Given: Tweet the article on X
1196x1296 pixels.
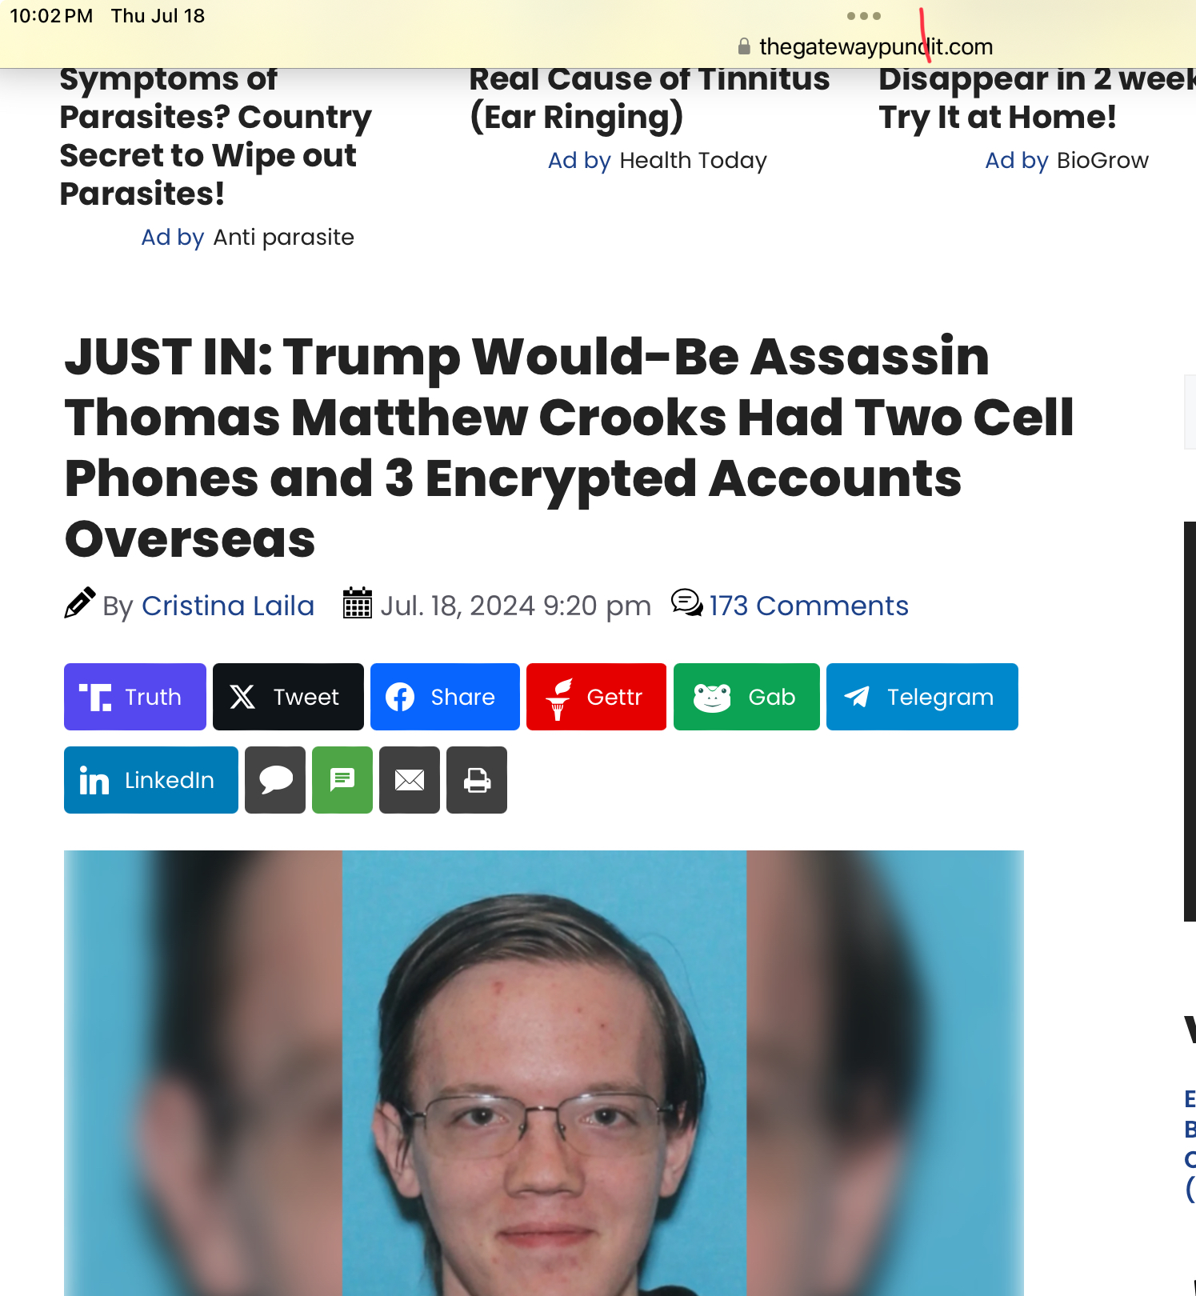Looking at the screenshot, I should tap(288, 697).
